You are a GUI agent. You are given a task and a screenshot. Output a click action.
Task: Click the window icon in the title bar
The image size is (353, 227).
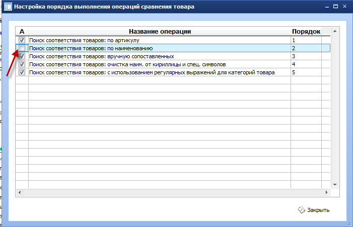click(8, 7)
